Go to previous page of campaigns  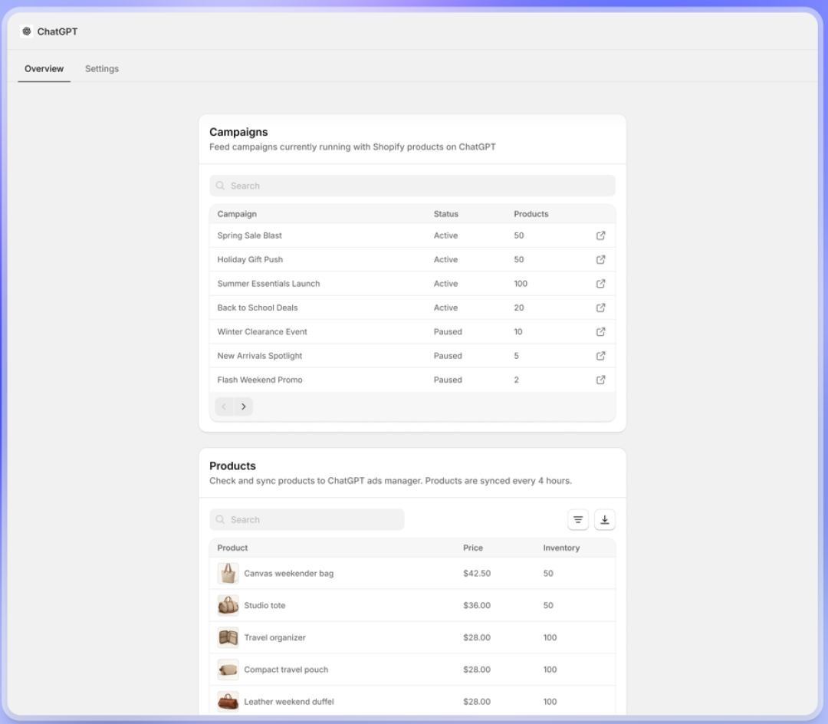224,406
